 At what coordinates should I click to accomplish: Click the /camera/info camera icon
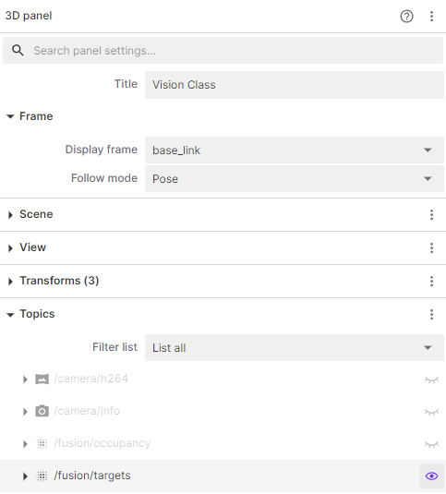[42, 411]
